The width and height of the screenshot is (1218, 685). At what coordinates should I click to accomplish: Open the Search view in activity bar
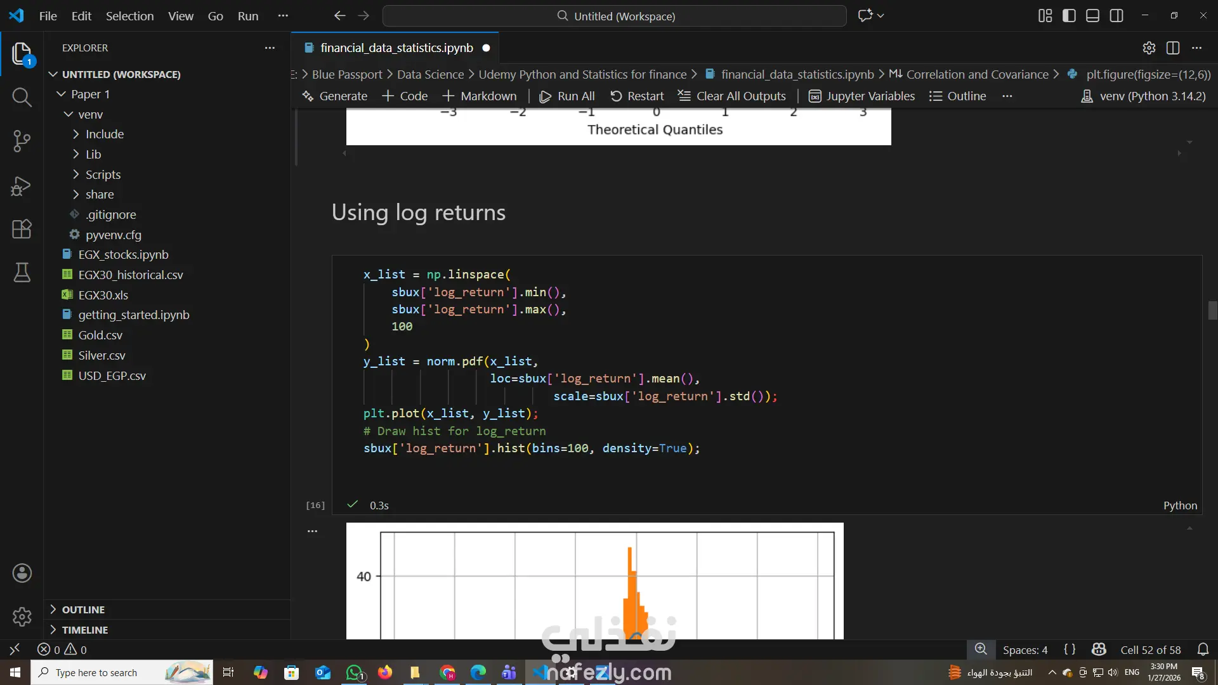pyautogui.click(x=22, y=97)
